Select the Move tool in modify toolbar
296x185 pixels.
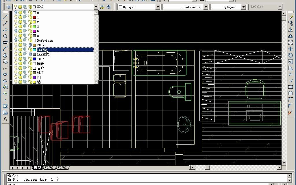click(291, 49)
